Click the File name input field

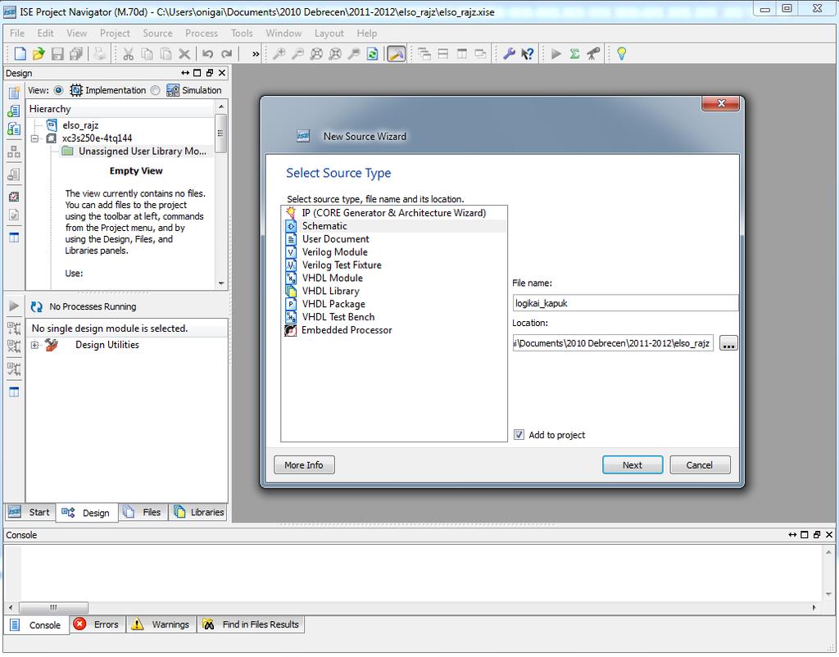click(x=625, y=303)
